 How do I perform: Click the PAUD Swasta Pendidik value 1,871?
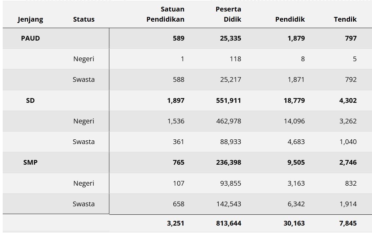coord(296,79)
